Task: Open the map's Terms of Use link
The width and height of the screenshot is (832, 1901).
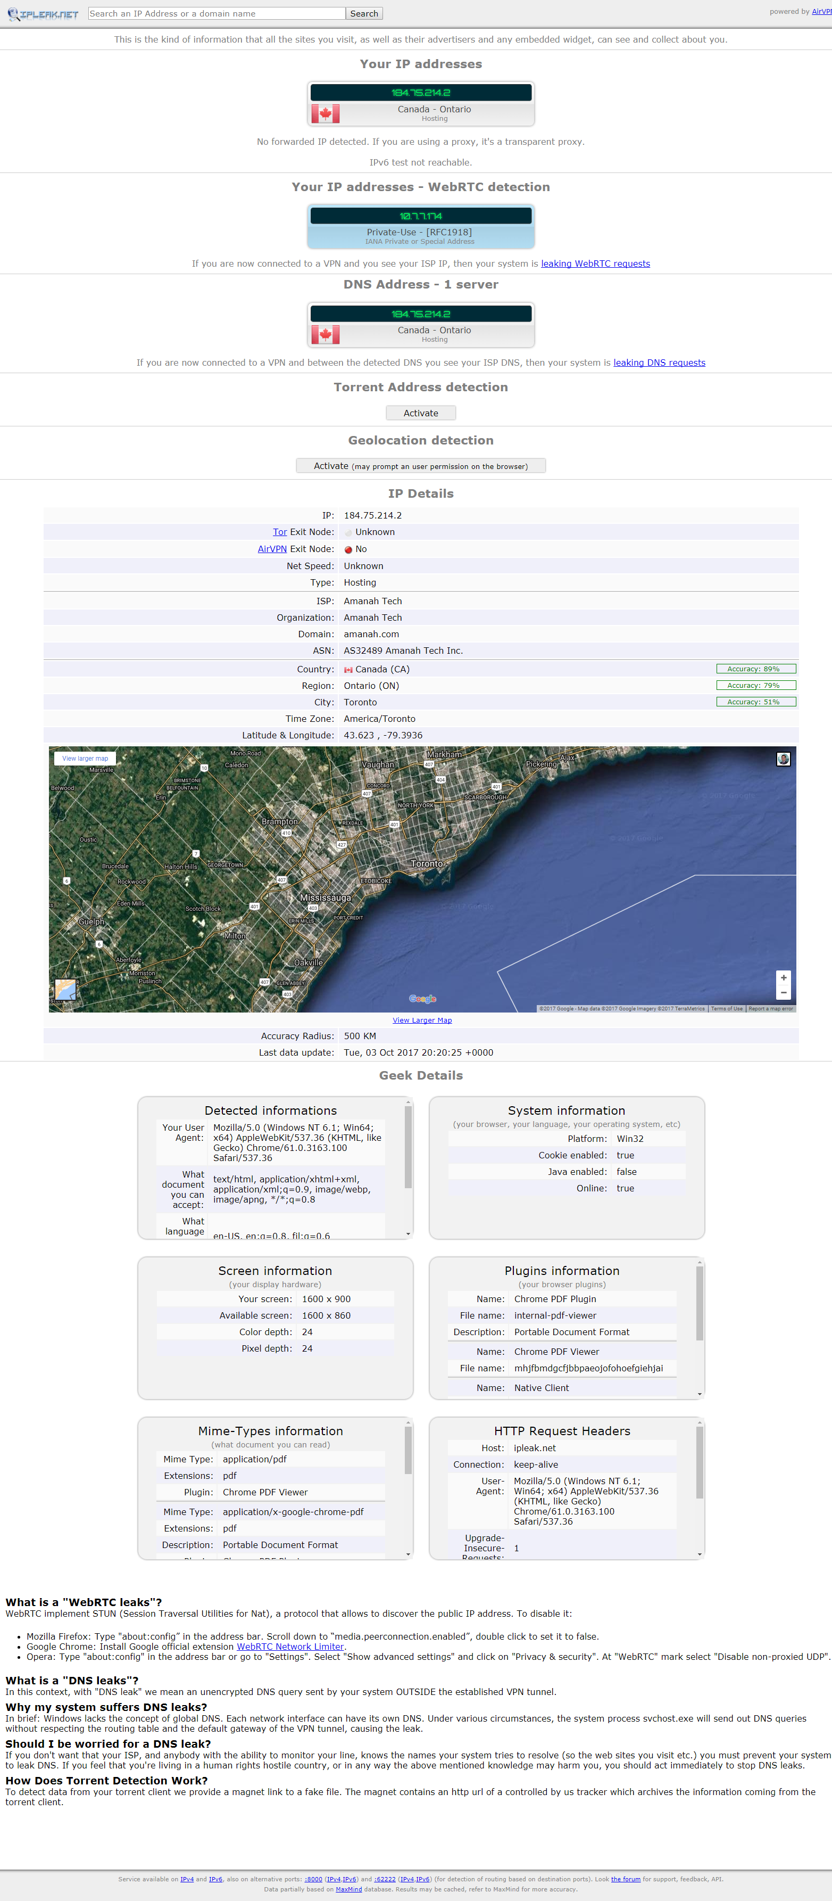Action: point(727,1009)
